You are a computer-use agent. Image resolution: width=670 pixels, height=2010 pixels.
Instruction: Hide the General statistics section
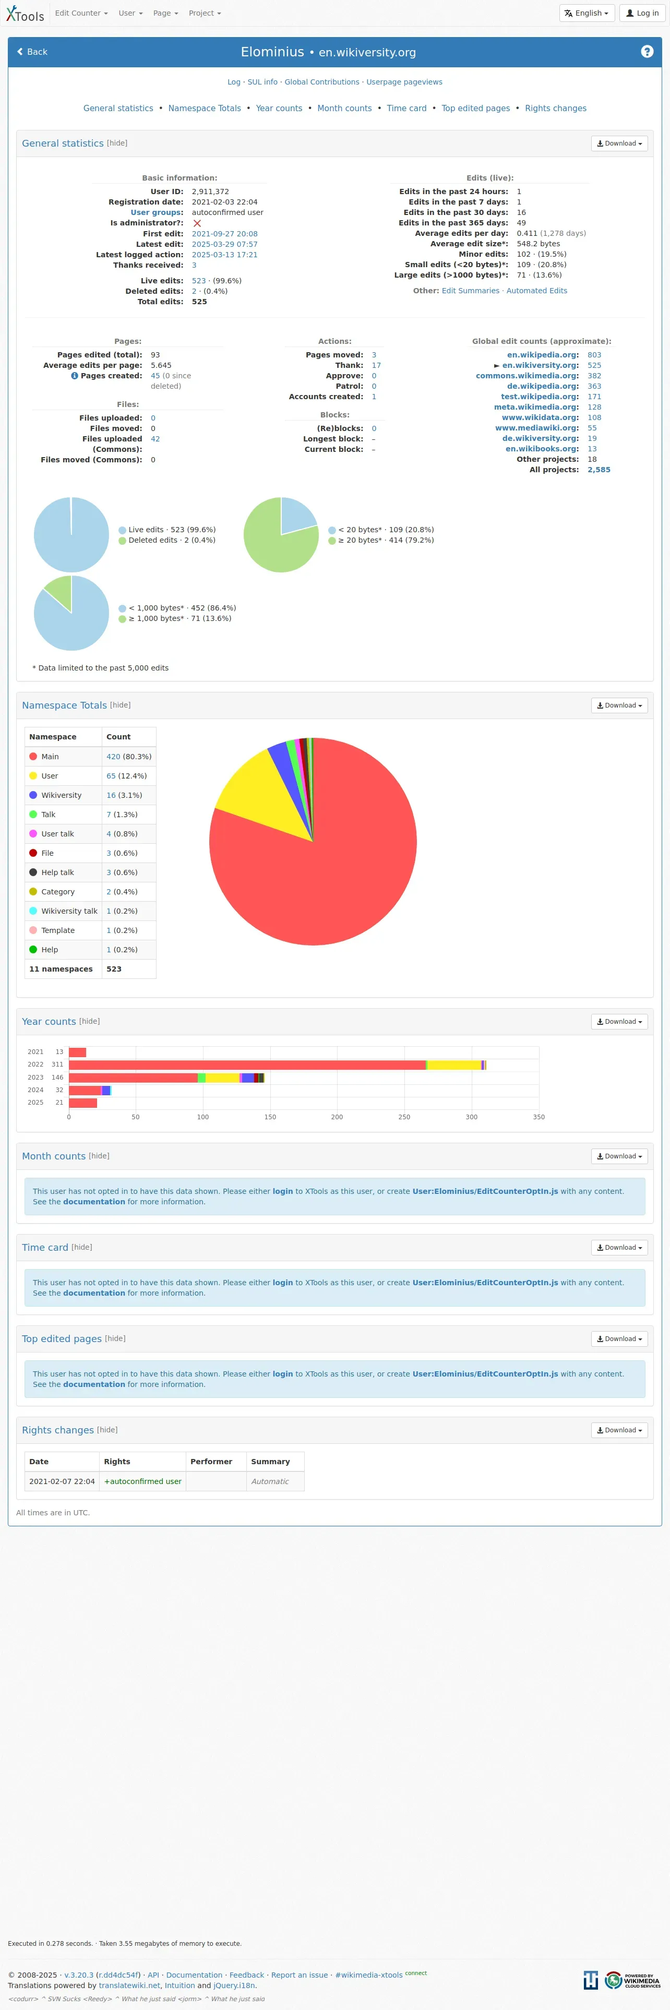pyautogui.click(x=117, y=143)
